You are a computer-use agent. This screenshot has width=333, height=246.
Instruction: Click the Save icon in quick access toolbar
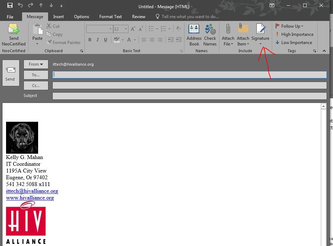coord(10,6)
